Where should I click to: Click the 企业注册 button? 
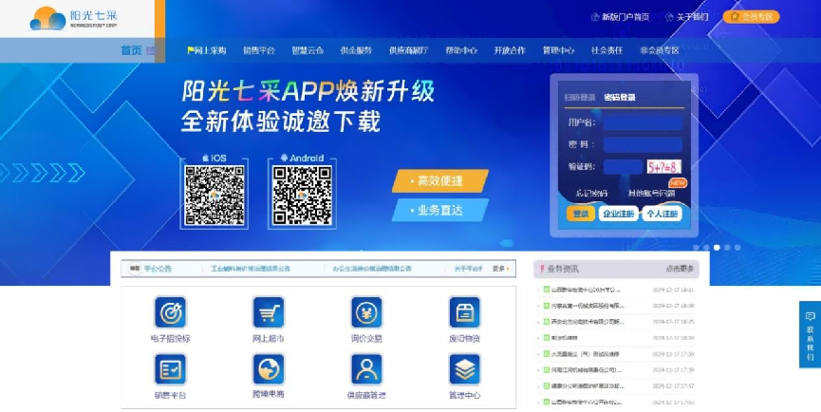point(618,214)
